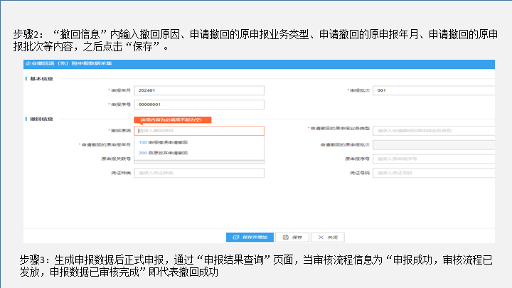Click the 基本信息 section header
512x288 pixels.
(41, 79)
